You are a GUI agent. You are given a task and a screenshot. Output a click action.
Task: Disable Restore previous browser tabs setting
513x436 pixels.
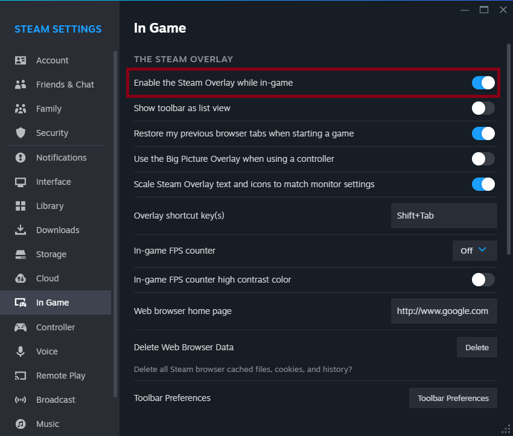click(483, 133)
